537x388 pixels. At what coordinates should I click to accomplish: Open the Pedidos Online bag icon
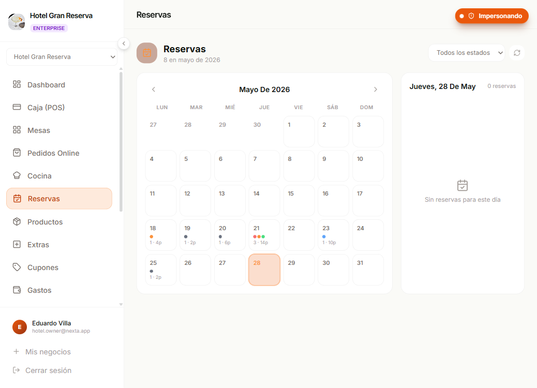click(x=17, y=153)
